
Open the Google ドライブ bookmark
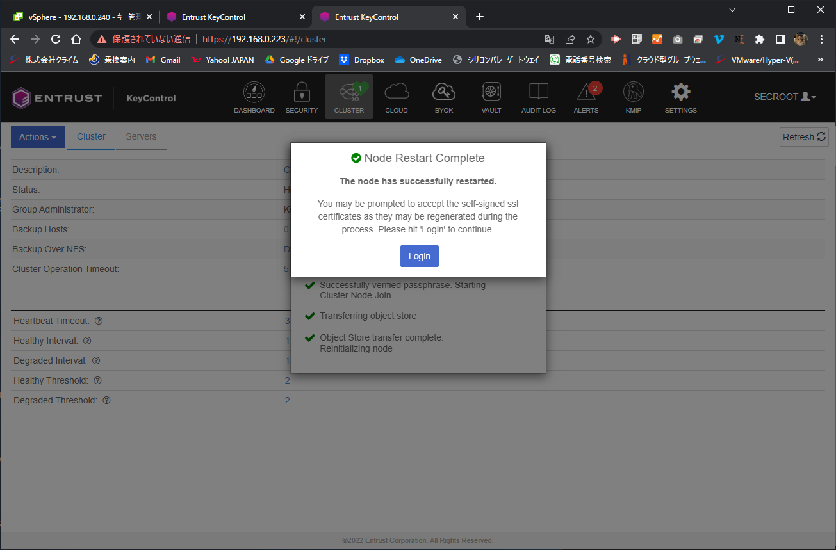pos(297,60)
